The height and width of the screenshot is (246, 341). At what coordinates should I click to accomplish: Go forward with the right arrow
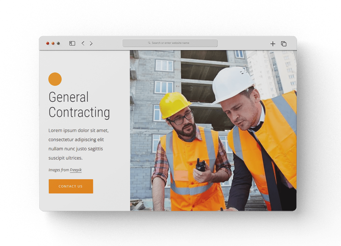click(91, 43)
